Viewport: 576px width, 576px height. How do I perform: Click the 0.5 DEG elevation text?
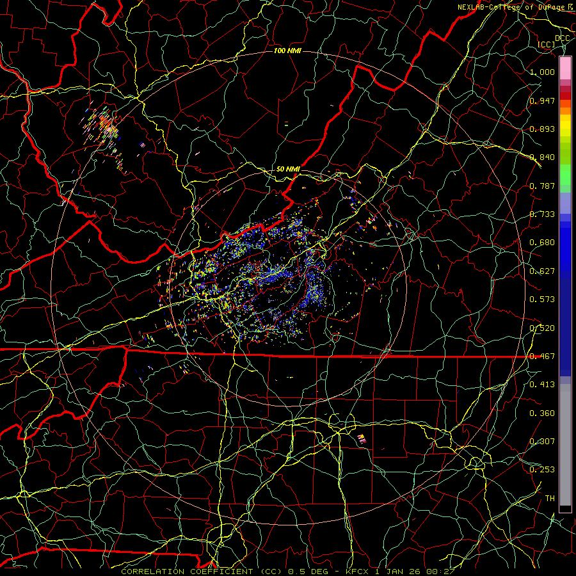pyautogui.click(x=308, y=572)
